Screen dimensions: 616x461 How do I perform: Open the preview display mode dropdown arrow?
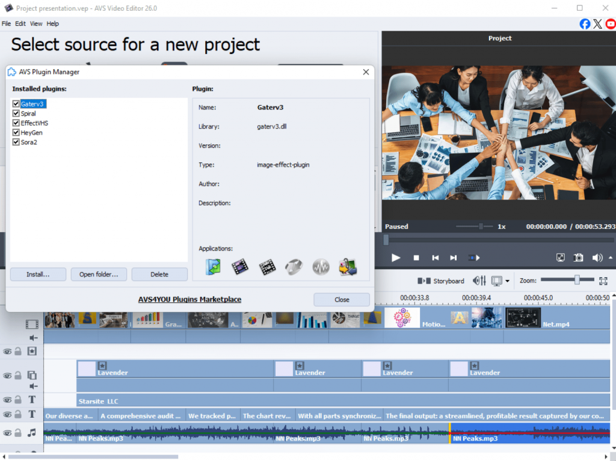[x=507, y=281]
